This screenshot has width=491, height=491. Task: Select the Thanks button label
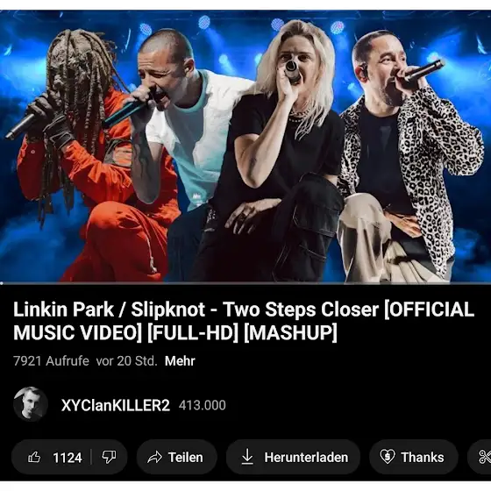tap(423, 457)
